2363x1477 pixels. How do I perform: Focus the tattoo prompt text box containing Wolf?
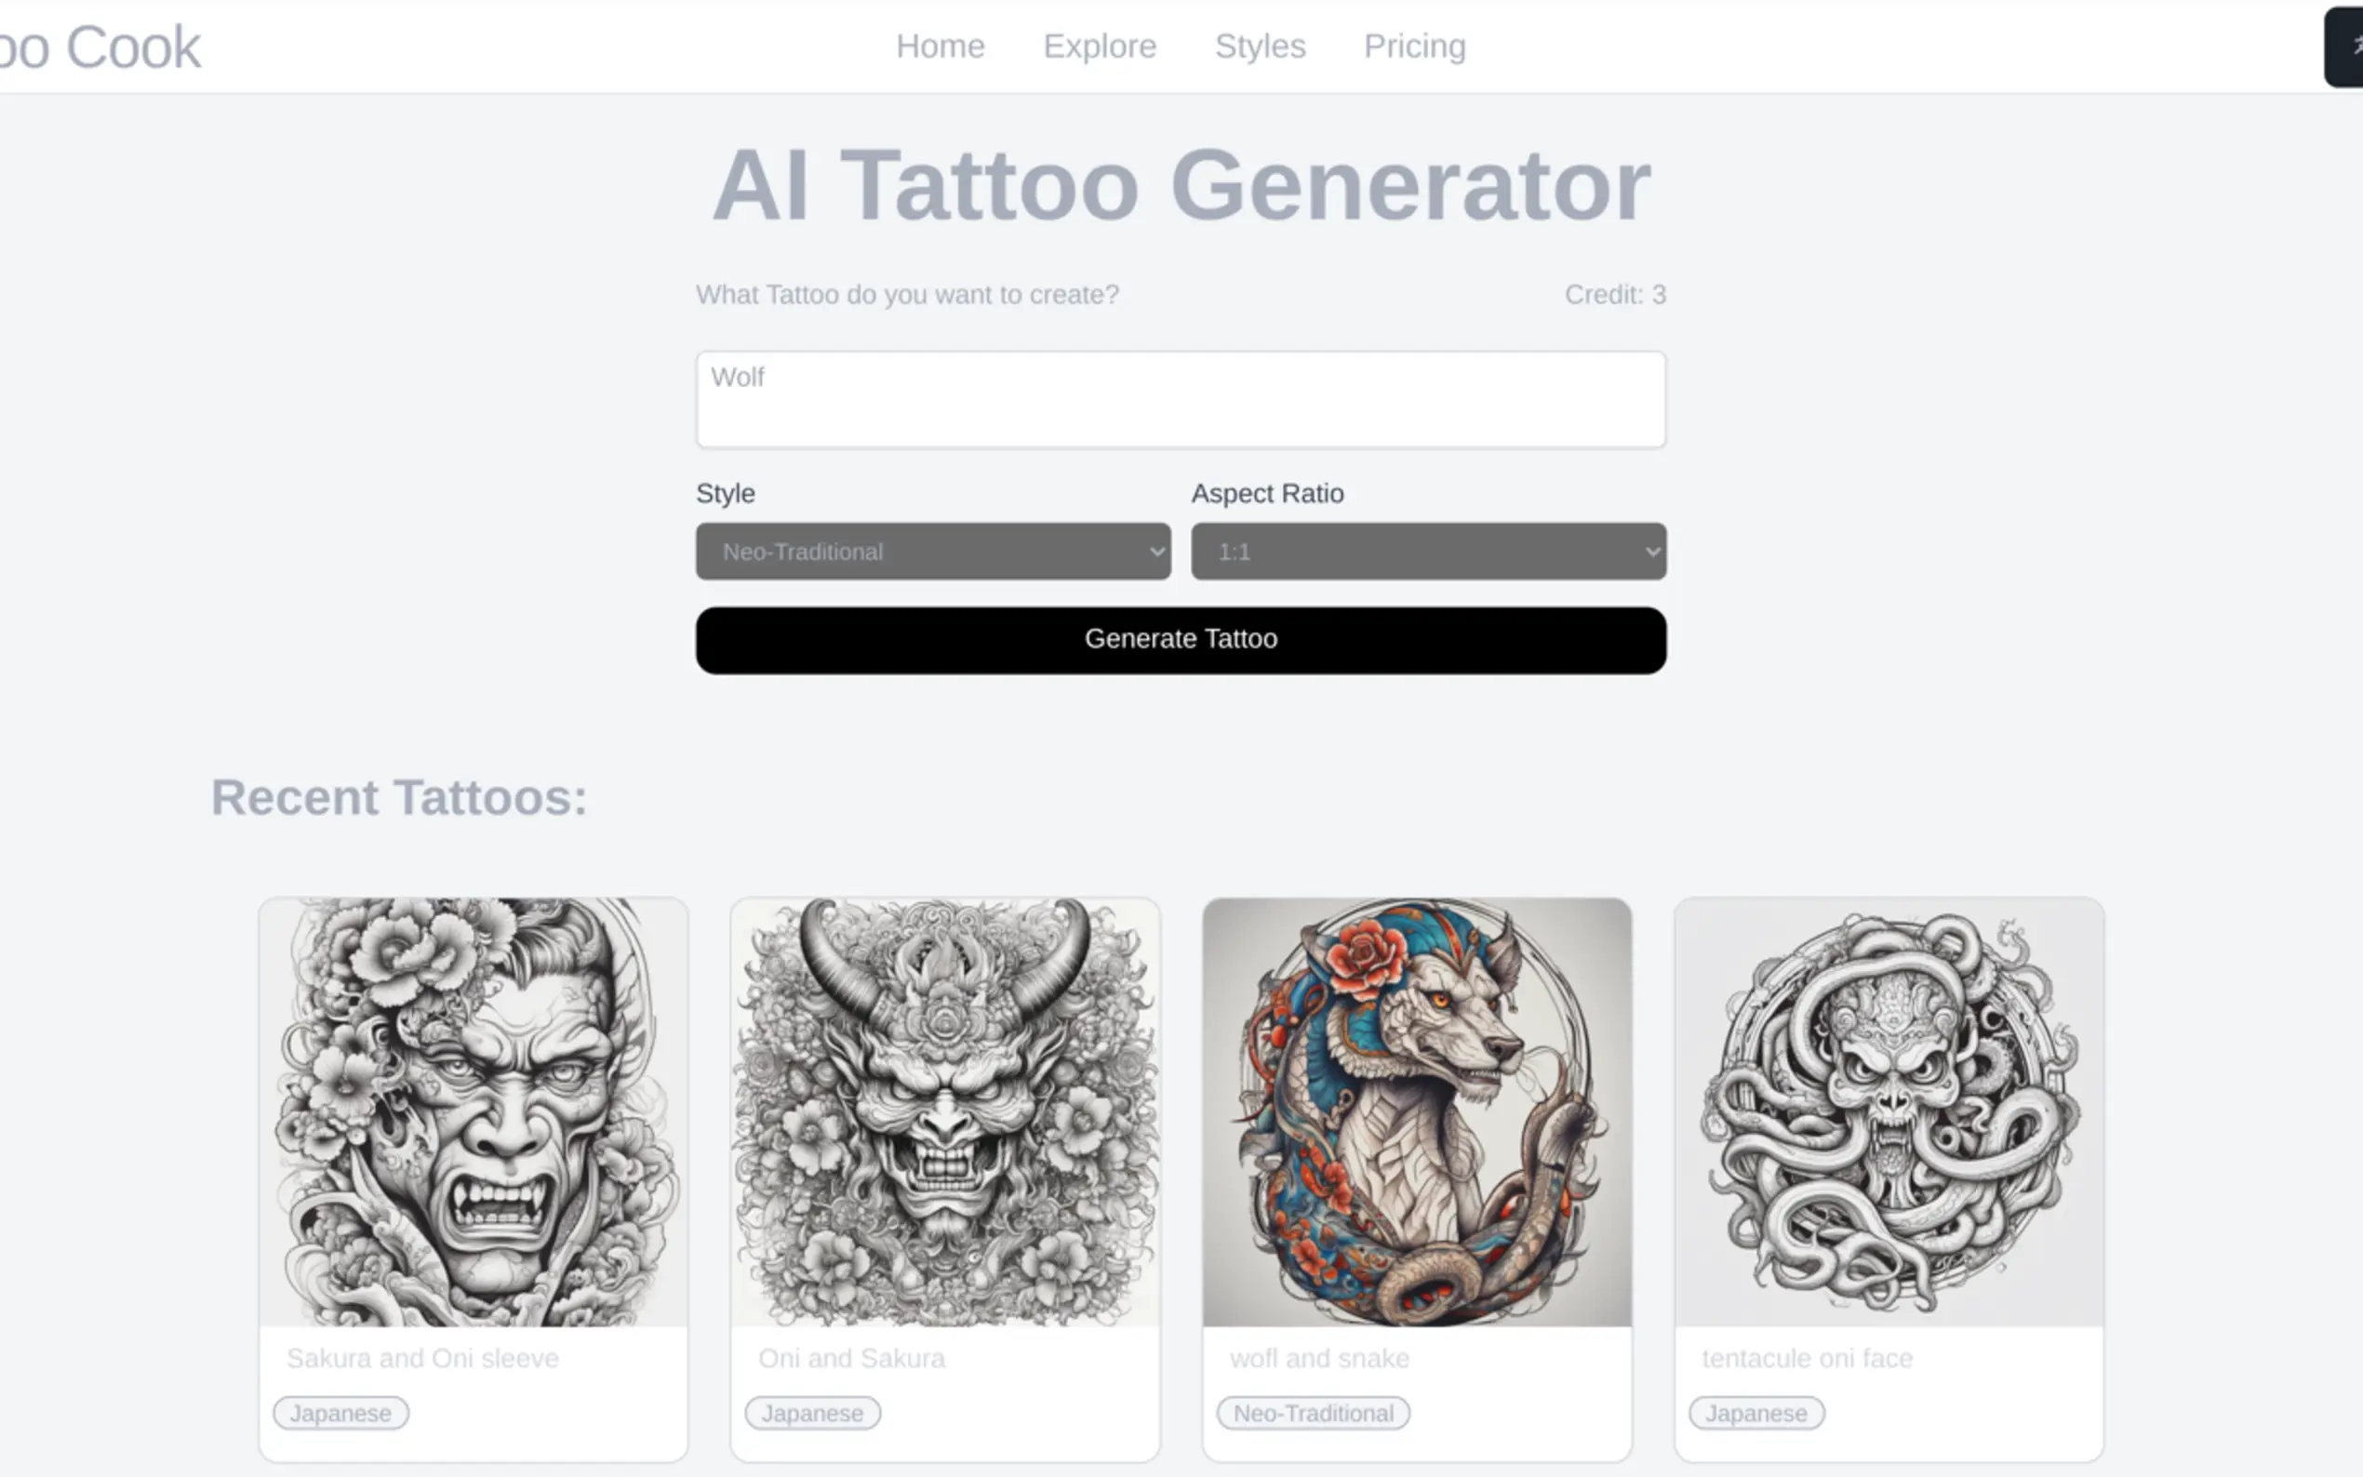tap(1180, 400)
